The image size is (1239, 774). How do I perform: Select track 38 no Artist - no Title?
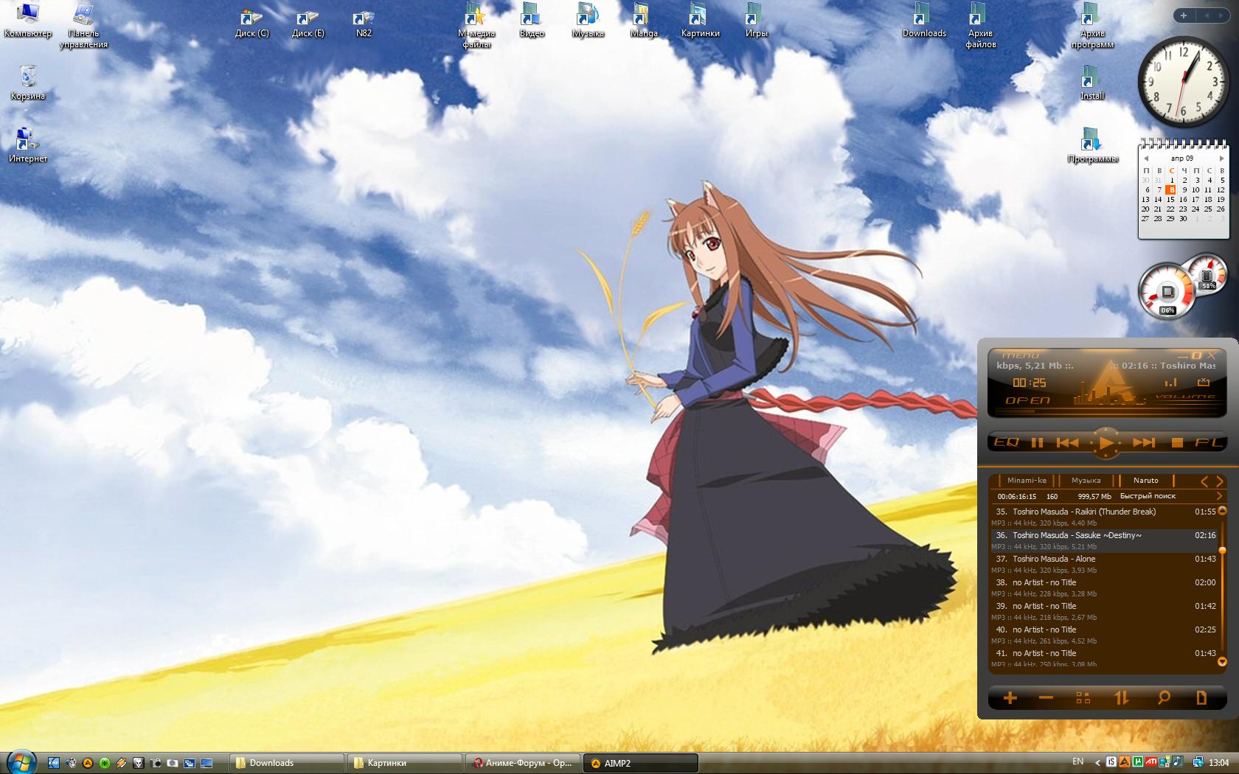pos(1103,588)
